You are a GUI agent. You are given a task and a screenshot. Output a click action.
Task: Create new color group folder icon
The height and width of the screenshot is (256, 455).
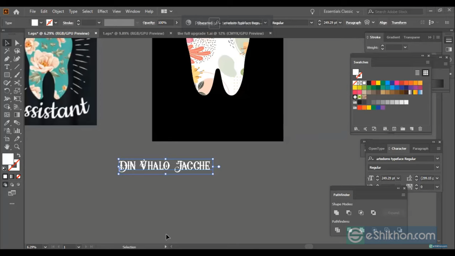(x=403, y=129)
